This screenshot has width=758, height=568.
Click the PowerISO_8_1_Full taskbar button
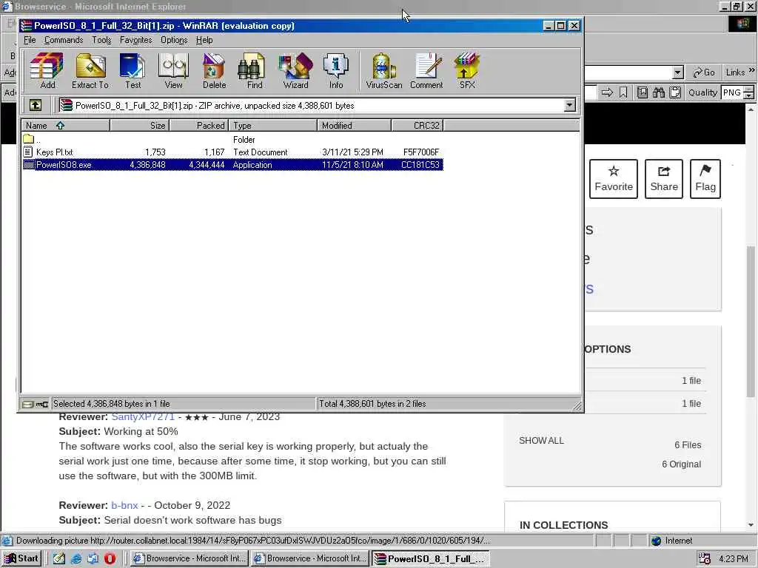point(430,558)
